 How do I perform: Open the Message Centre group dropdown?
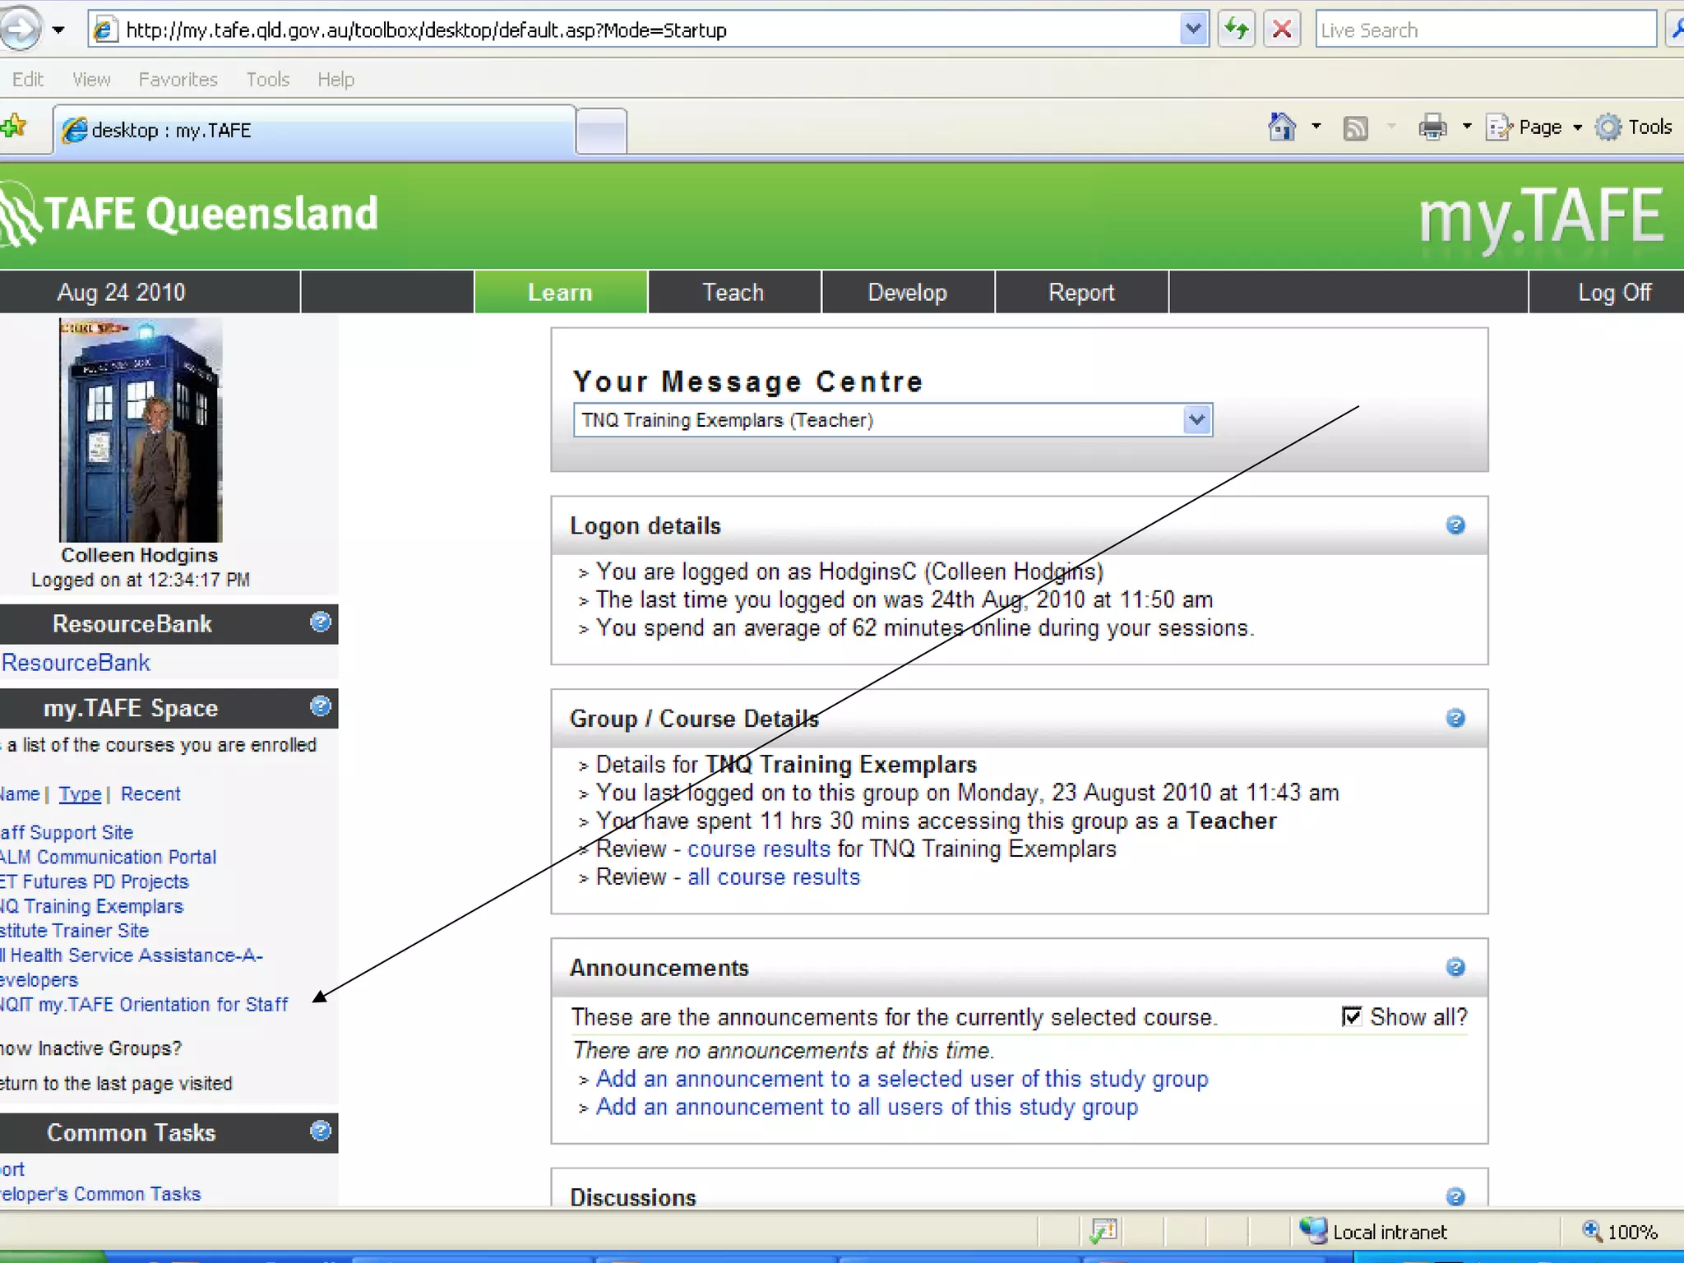point(1196,420)
